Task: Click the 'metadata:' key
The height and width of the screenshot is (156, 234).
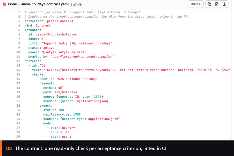Action: (x=33, y=30)
